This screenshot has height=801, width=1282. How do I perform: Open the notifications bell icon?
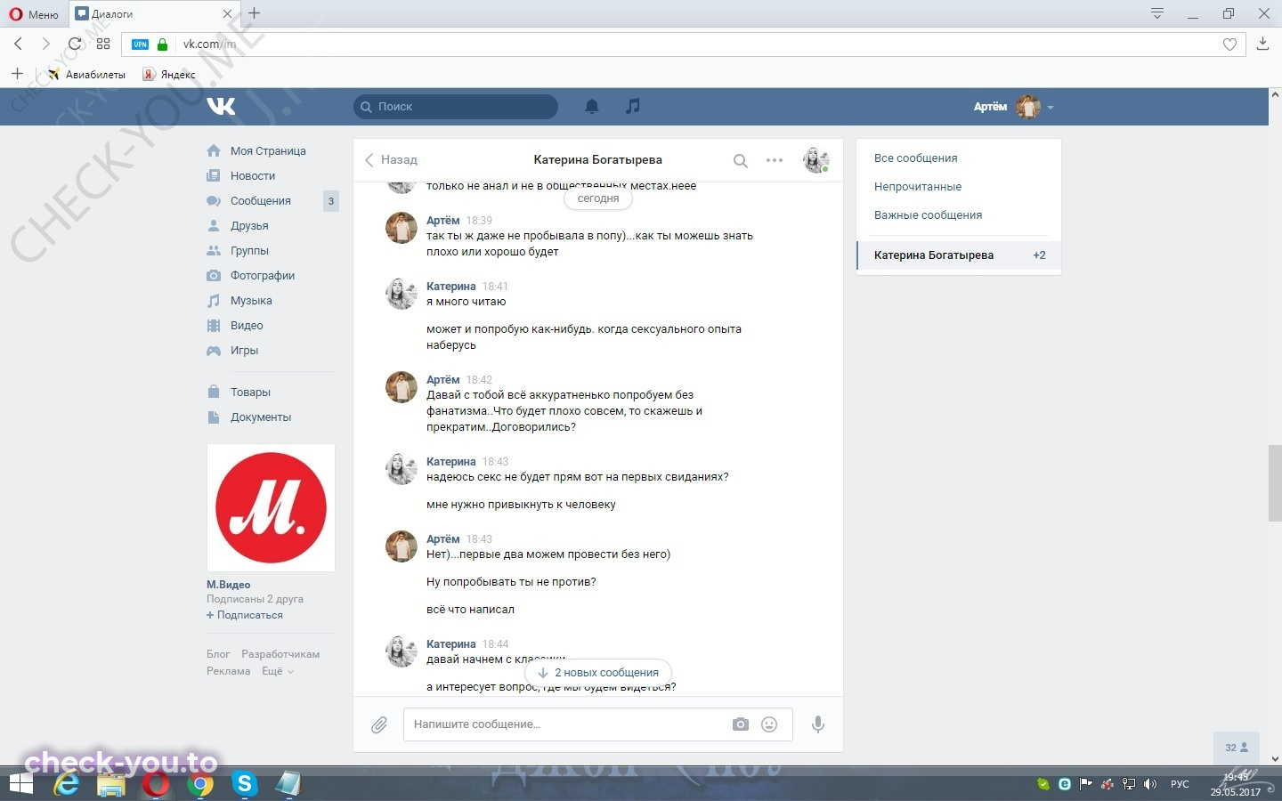tap(592, 107)
